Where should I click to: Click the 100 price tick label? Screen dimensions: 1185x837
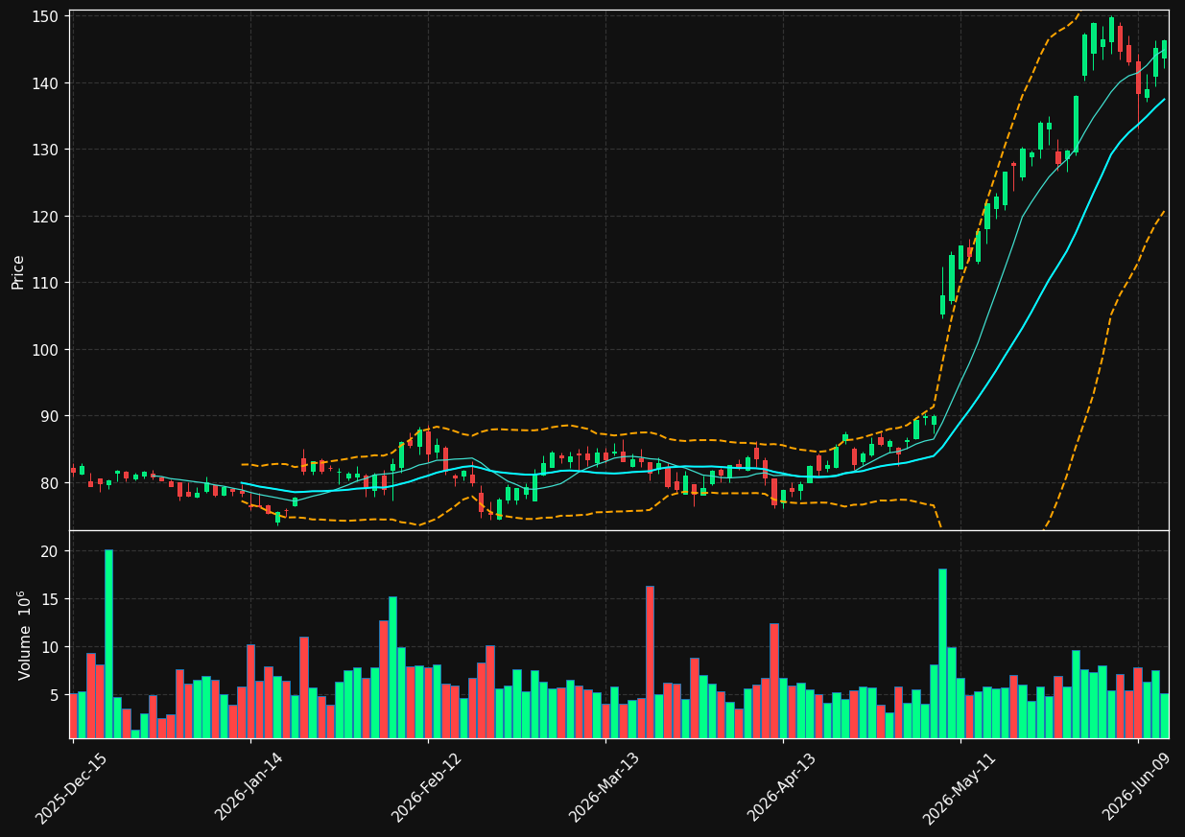tap(47, 350)
